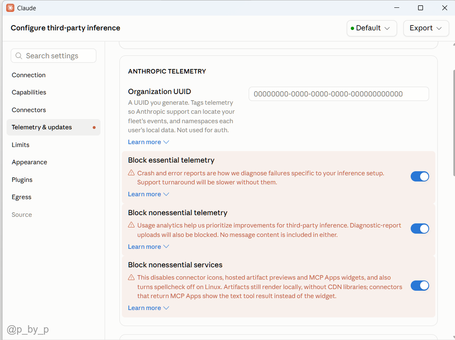Click the Anthropic Telemetry section heading
The width and height of the screenshot is (455, 340).
click(x=167, y=71)
